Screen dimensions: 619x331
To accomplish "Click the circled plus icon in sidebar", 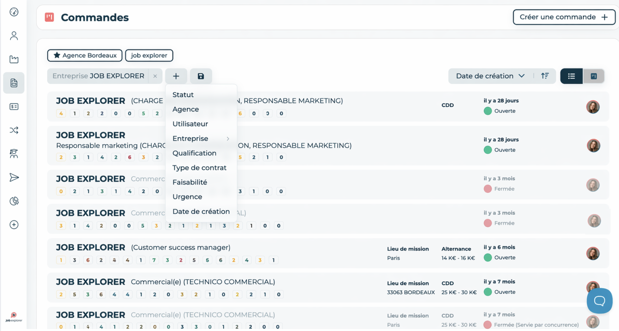I will 14,225.
